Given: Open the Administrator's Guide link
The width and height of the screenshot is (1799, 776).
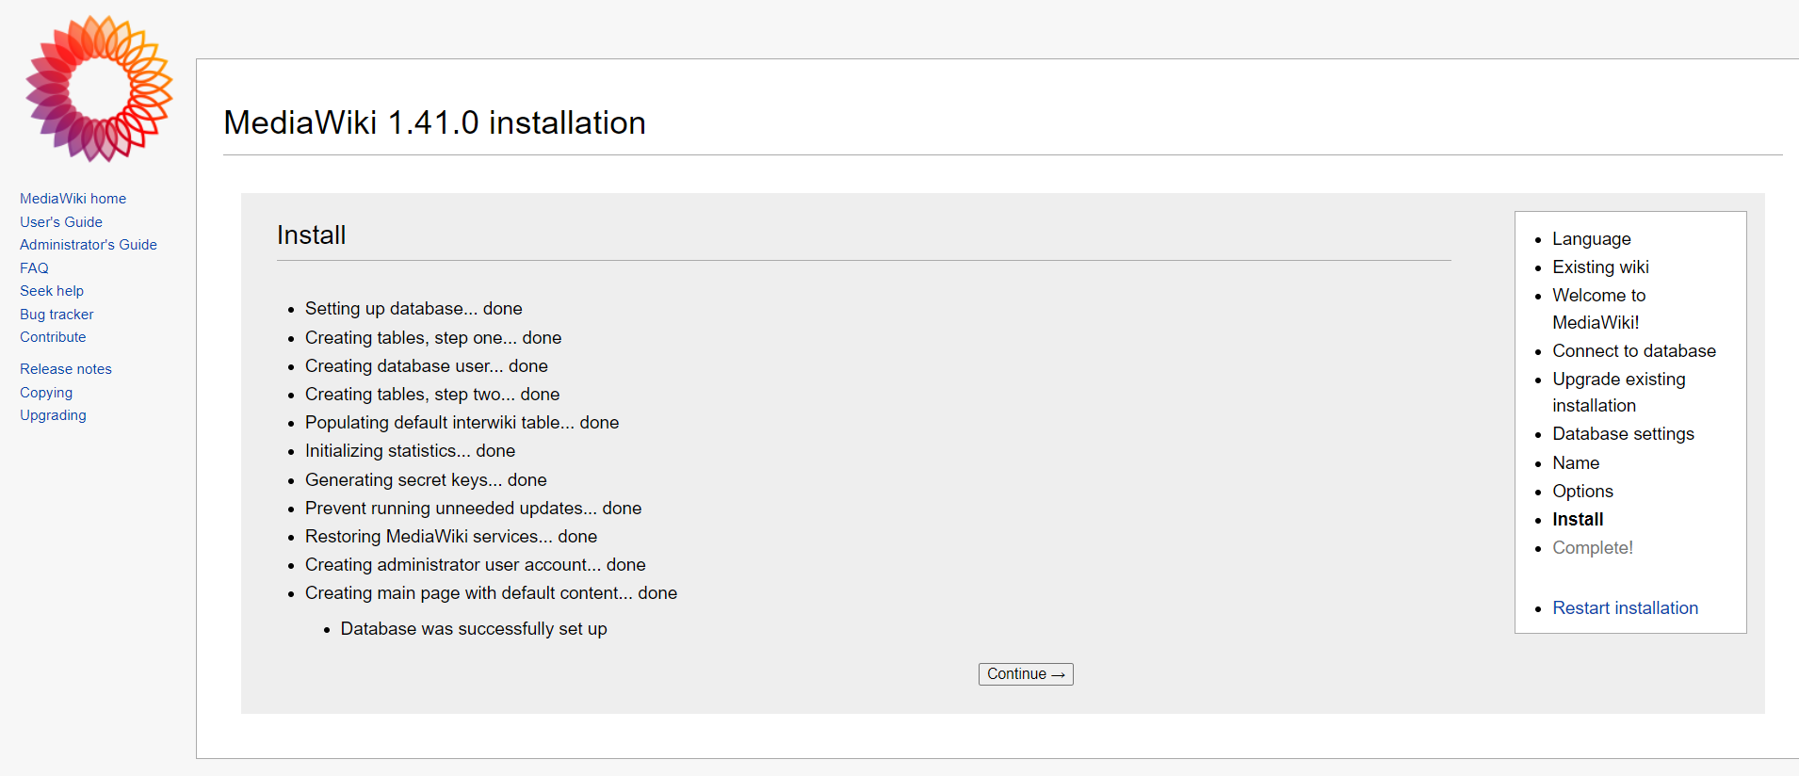Looking at the screenshot, I should tap(89, 245).
